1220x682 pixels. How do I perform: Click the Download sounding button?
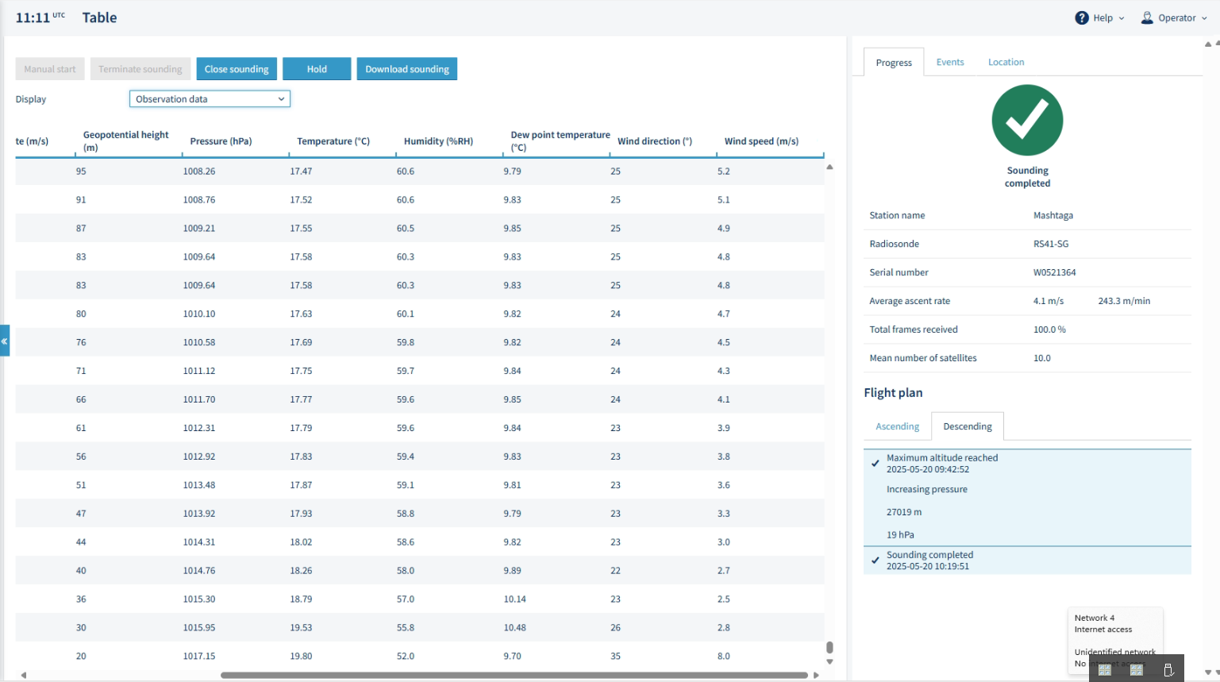[x=407, y=69]
